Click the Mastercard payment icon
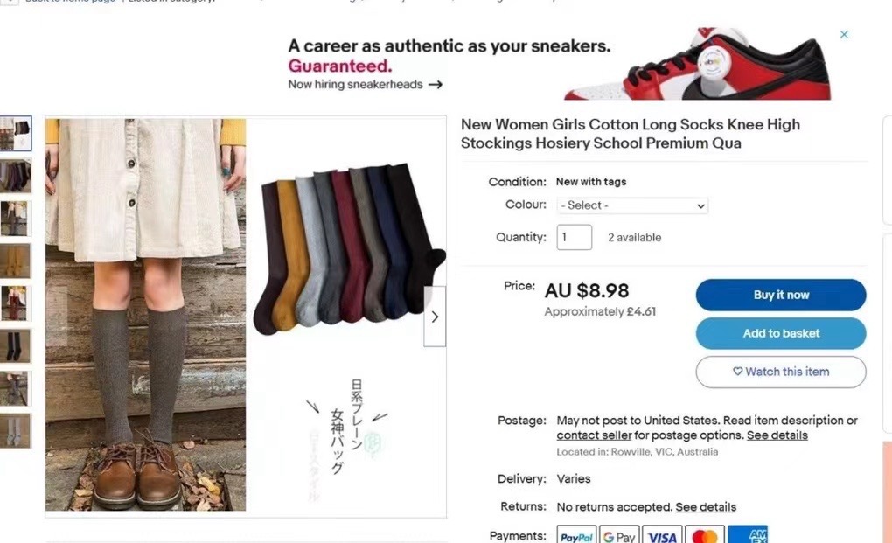Viewport: 892px width, 543px height. [x=705, y=536]
